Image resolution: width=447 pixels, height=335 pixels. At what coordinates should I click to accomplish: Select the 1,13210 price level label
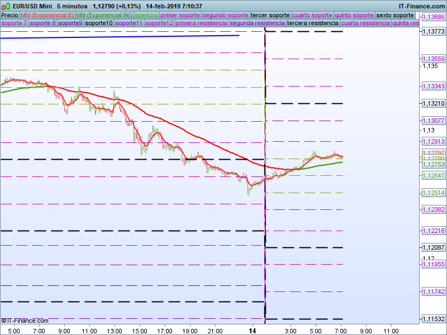tap(433, 104)
